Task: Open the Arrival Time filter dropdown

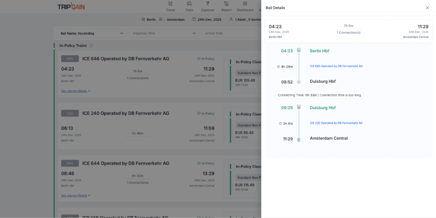Action: [x=227, y=33]
